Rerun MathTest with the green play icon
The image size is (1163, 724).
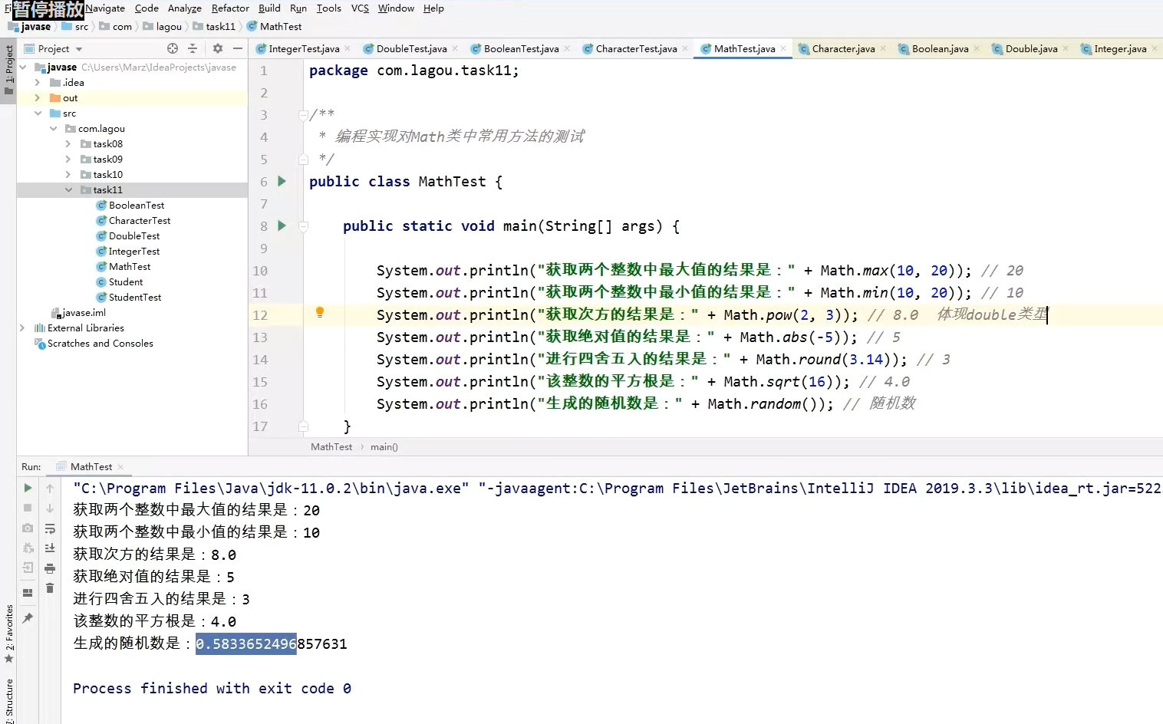click(28, 488)
